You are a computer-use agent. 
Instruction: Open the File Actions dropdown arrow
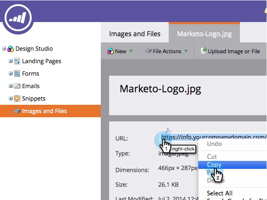[x=186, y=51]
